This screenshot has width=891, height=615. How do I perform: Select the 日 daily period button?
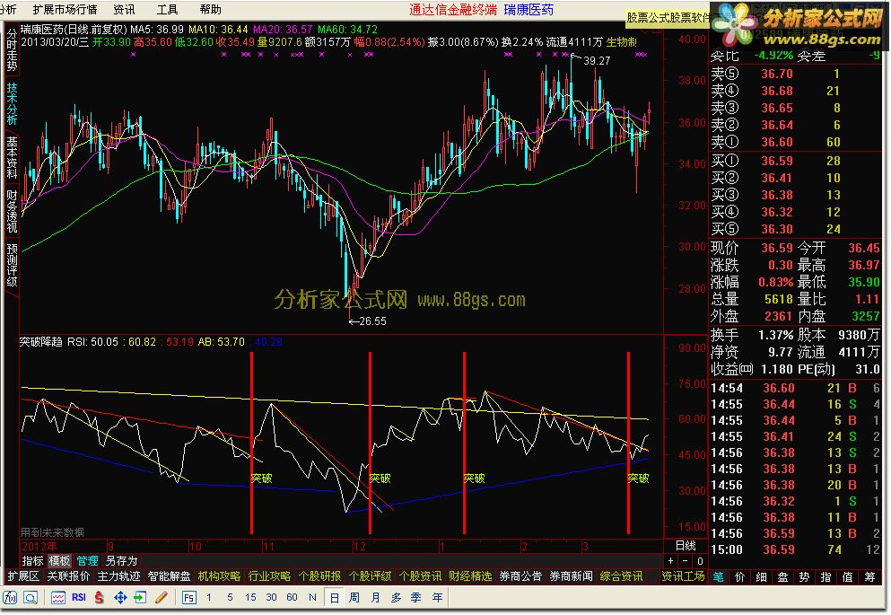(x=334, y=597)
